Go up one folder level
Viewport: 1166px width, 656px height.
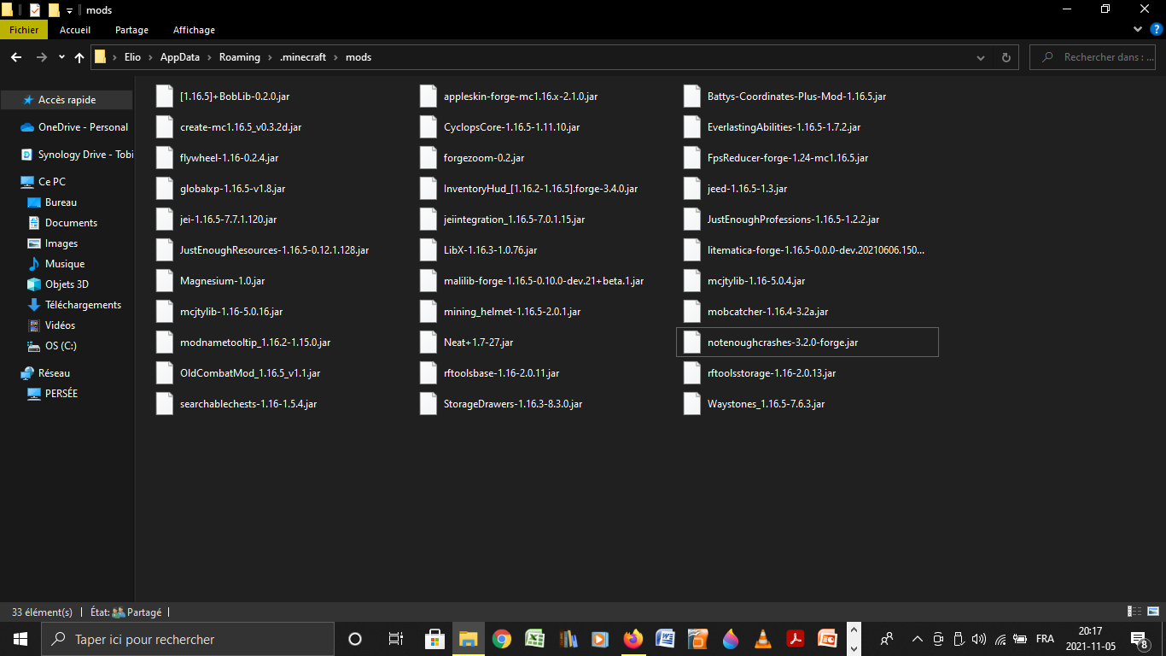point(79,57)
